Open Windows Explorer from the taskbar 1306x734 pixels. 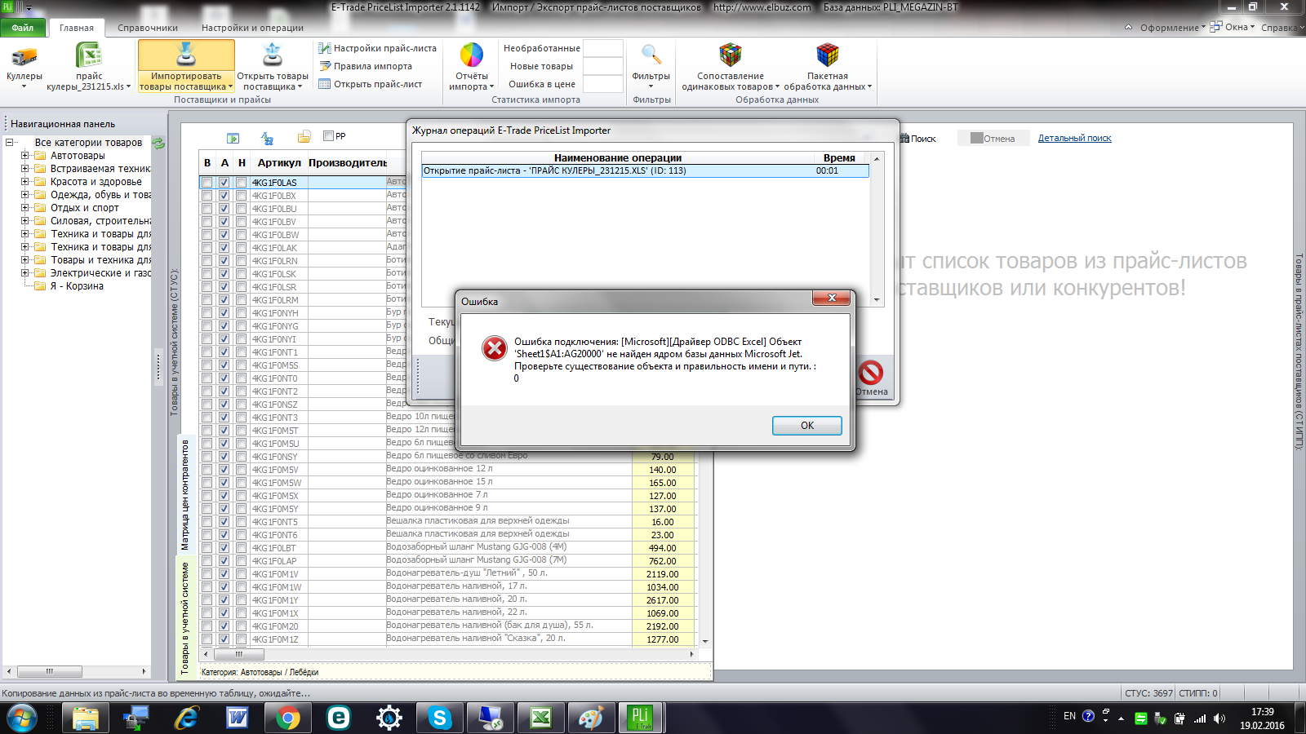tap(86, 719)
